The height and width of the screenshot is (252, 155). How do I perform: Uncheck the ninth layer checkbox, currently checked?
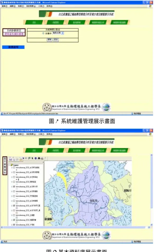(14, 205)
